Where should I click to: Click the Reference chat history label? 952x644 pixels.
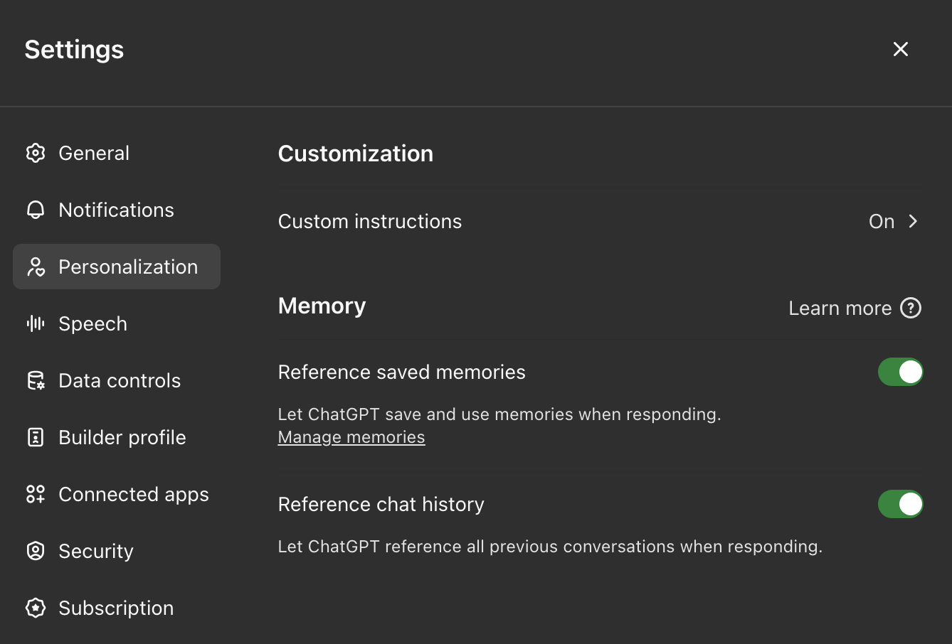(381, 504)
